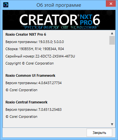Click the app icon in title bar
The height and width of the screenshot is (140, 118).
click(6, 5)
